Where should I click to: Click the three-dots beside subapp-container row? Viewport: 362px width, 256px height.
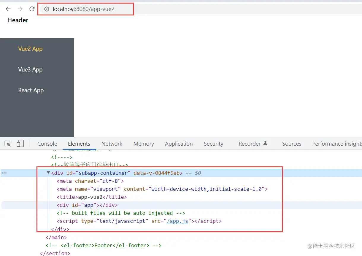[x=4, y=173]
